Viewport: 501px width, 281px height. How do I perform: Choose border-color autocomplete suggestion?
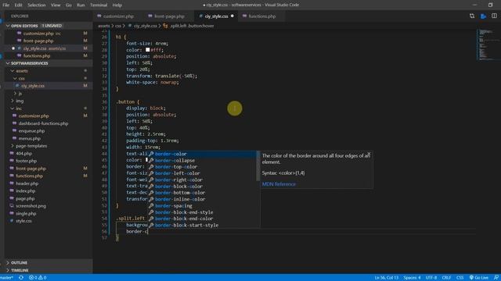click(x=202, y=154)
